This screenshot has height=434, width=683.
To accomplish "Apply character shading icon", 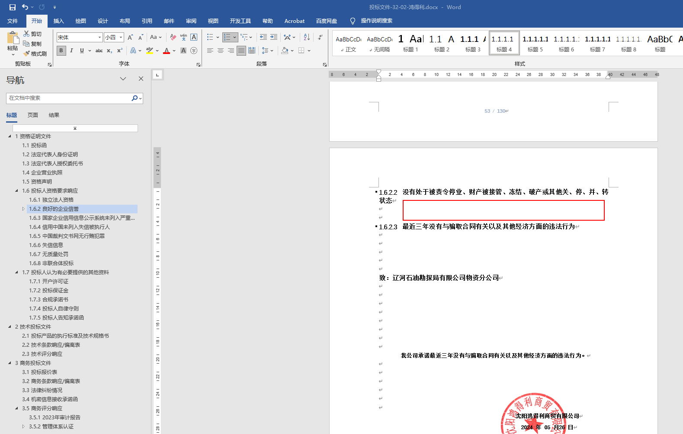I will [183, 51].
